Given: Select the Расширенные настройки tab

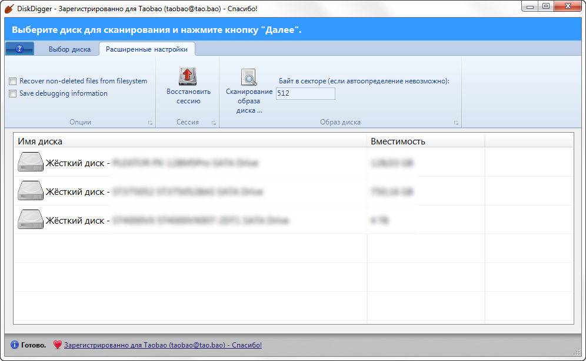Looking at the screenshot, I should point(146,49).
